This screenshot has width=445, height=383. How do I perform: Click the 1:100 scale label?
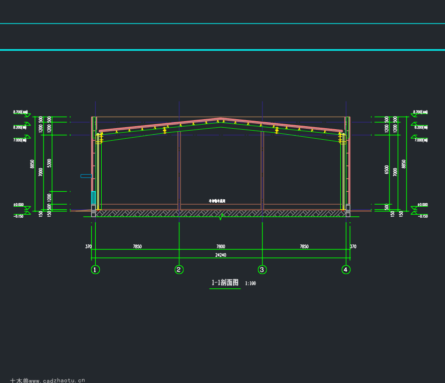(x=251, y=283)
